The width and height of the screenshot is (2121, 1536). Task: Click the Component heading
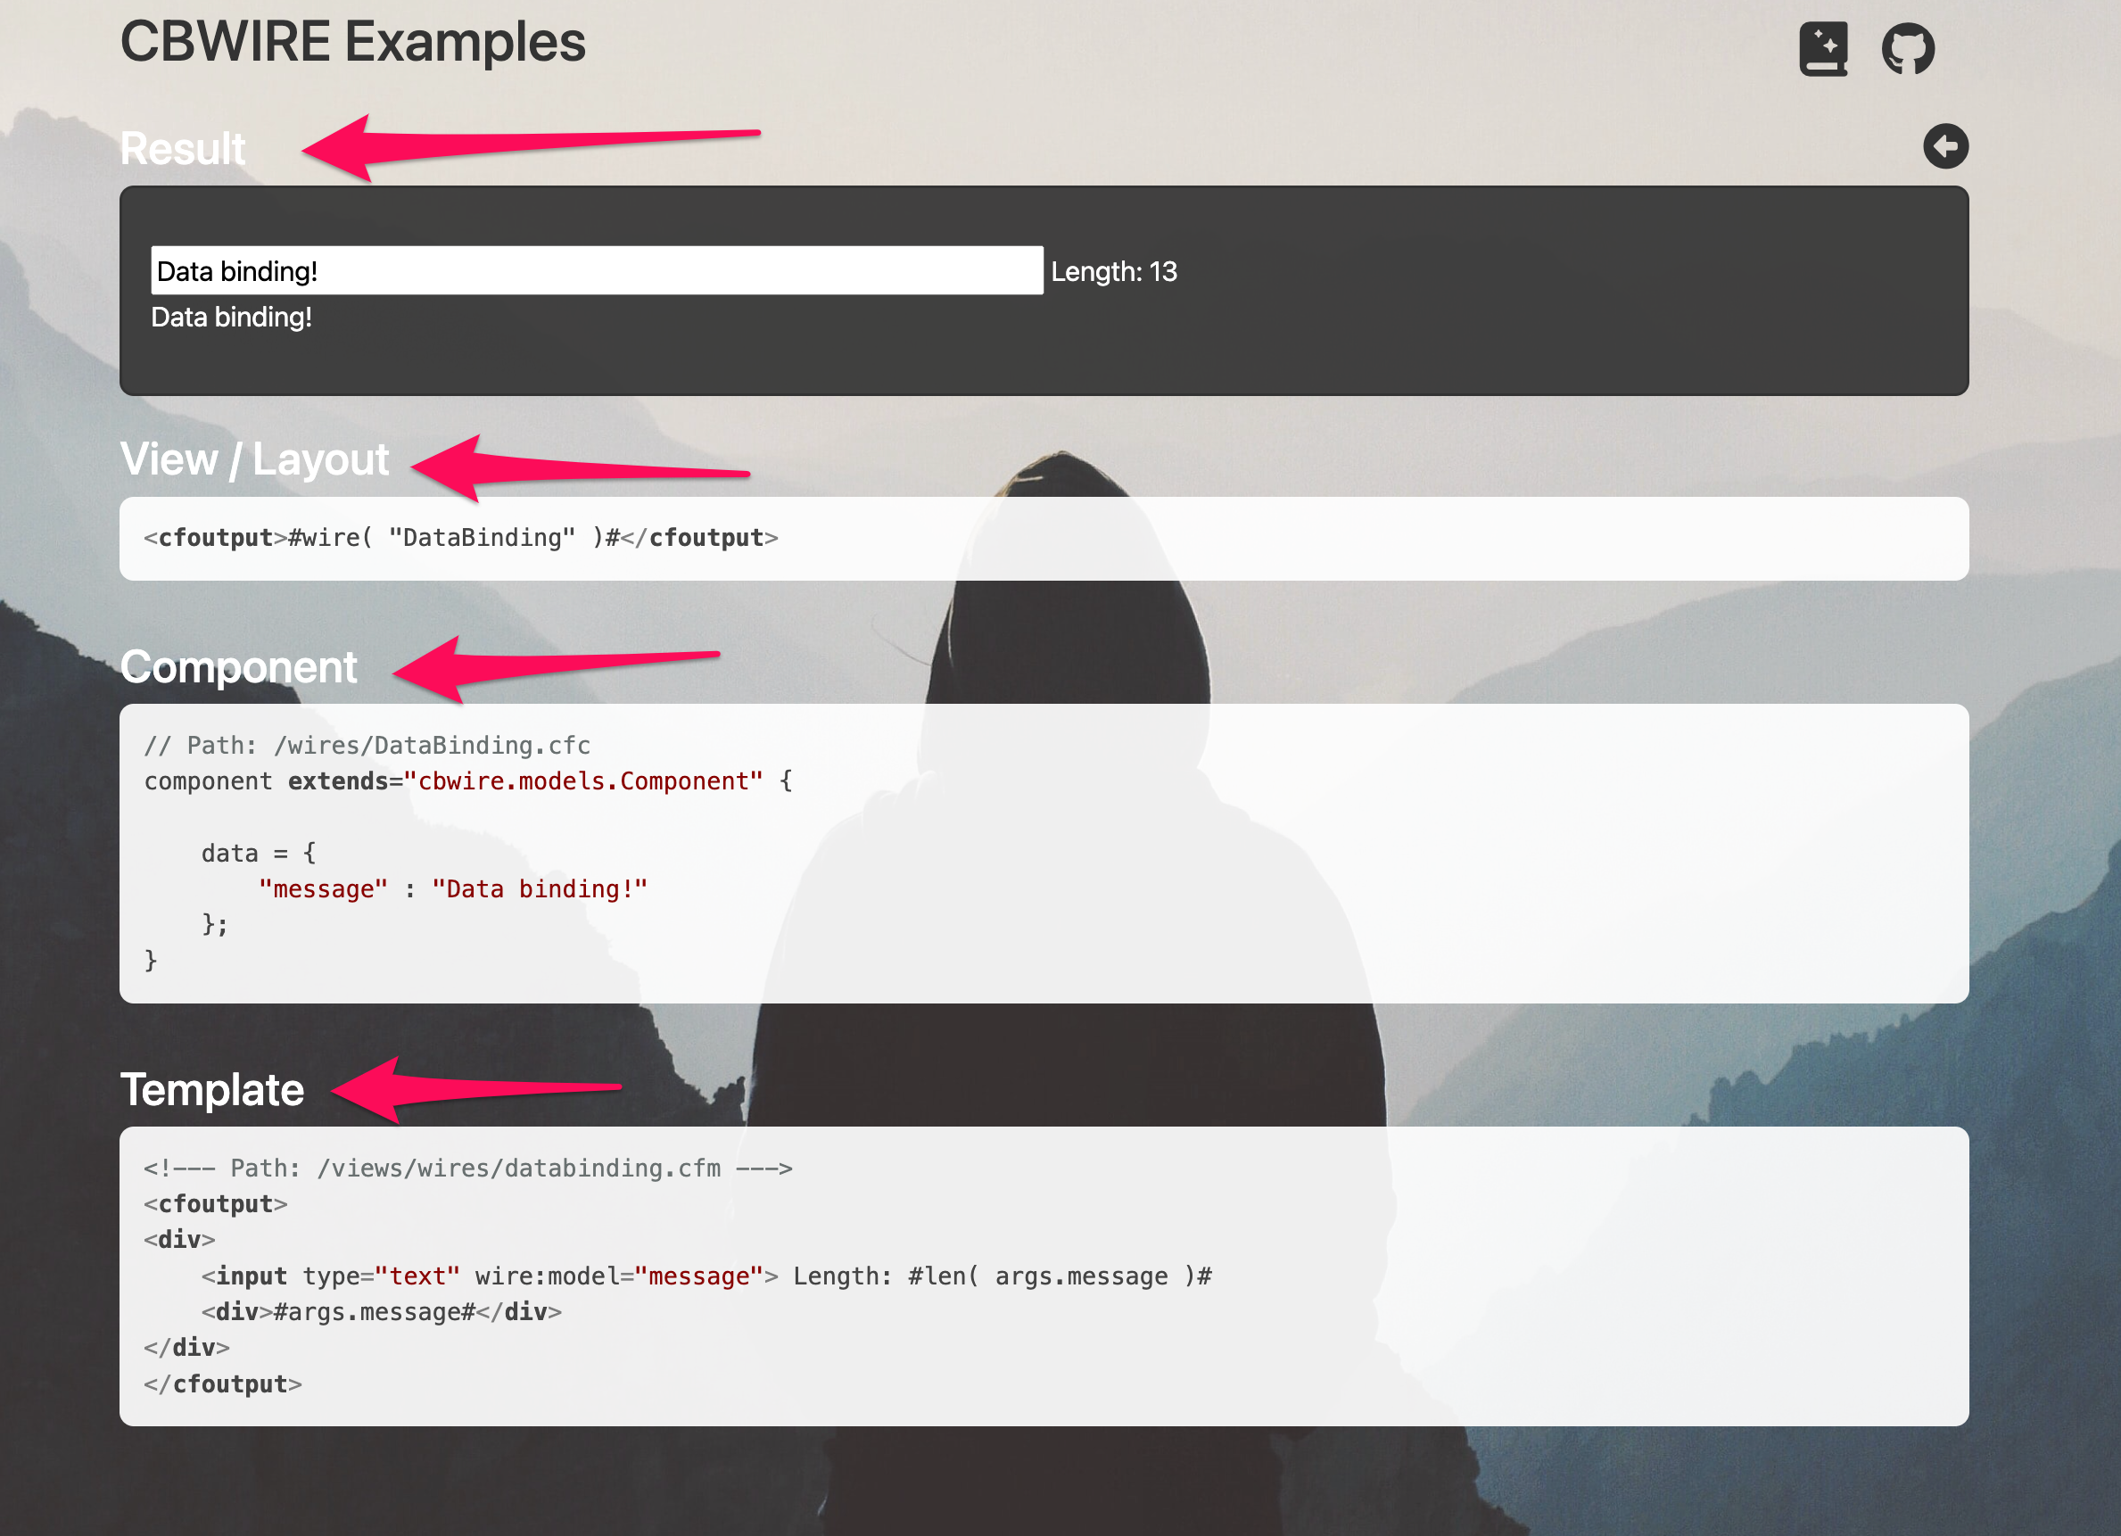coord(238,667)
